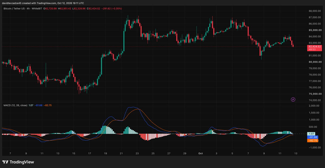The height and width of the screenshot is (168, 325).
Task: Click the 5 date label on time axis
Action: [x=232, y=153]
